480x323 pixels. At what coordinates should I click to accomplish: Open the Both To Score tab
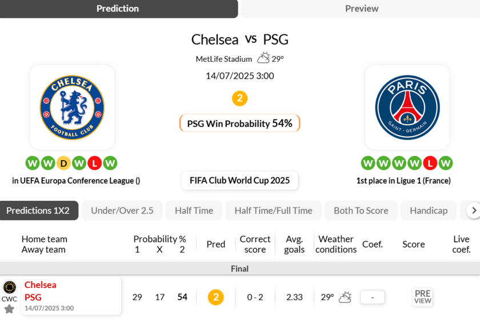[361, 210]
